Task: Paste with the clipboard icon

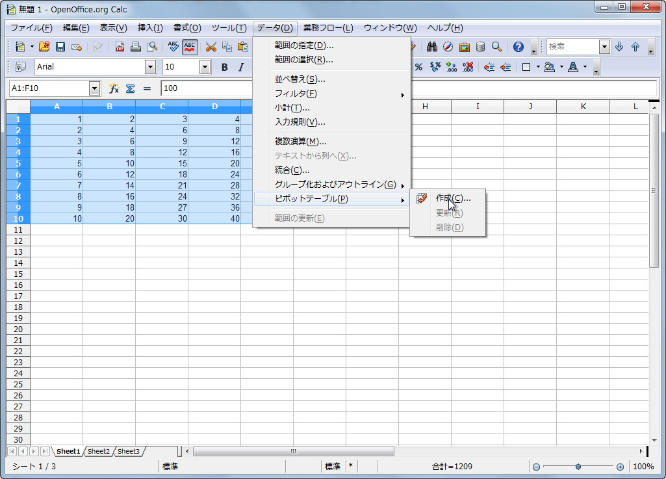Action: (243, 47)
